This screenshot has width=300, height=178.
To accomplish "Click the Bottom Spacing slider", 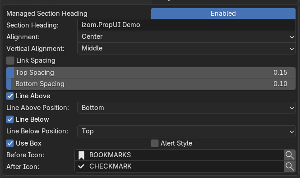I will tap(151, 84).
